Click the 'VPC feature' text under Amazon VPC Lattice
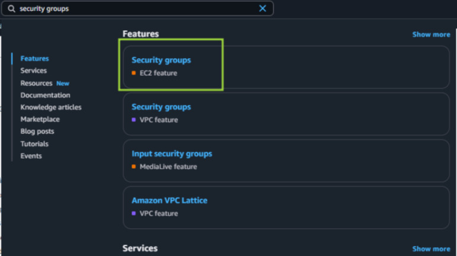Image resolution: width=457 pixels, height=256 pixels. click(159, 213)
